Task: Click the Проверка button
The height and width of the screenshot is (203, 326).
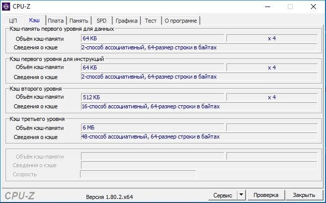Action: [x=266, y=195]
